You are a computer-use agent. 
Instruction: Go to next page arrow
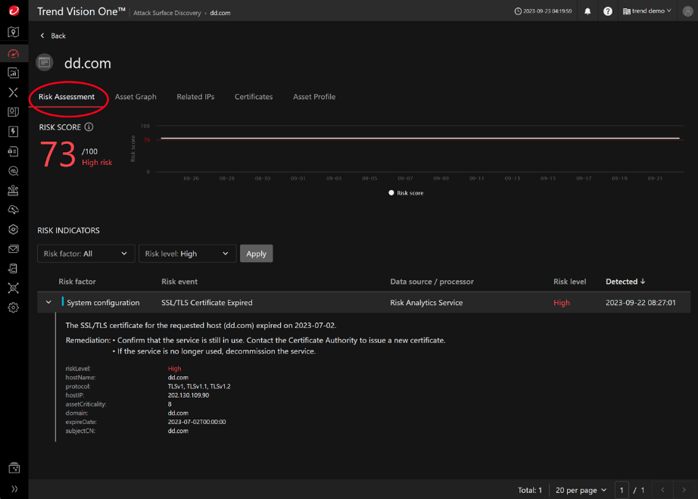[x=683, y=490]
